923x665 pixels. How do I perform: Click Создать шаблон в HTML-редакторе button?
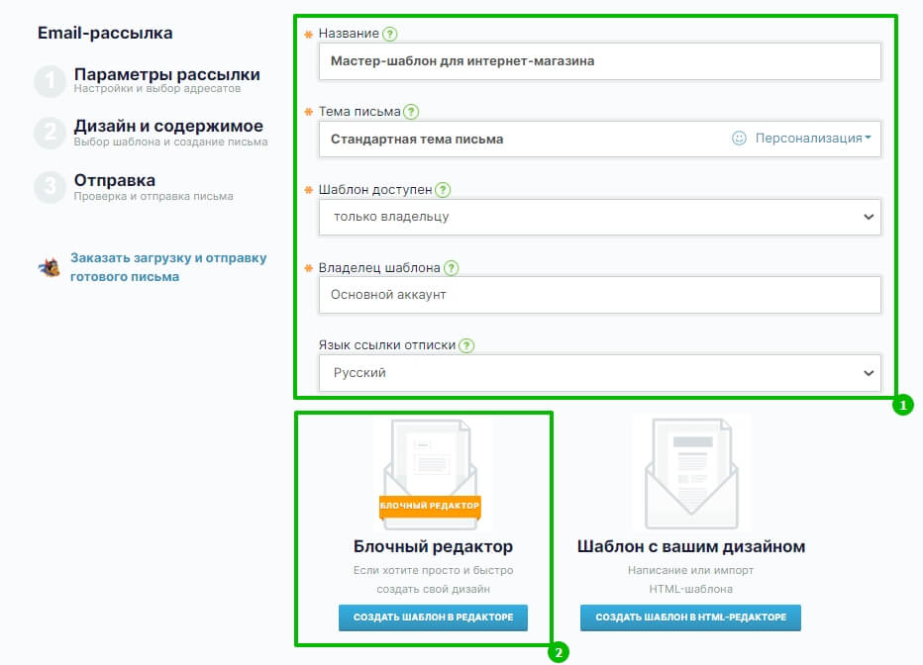pyautogui.click(x=690, y=617)
